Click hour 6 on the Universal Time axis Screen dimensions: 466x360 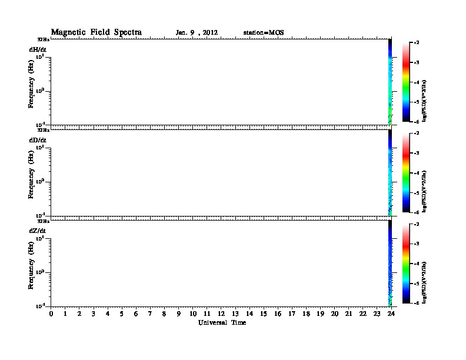click(136, 314)
